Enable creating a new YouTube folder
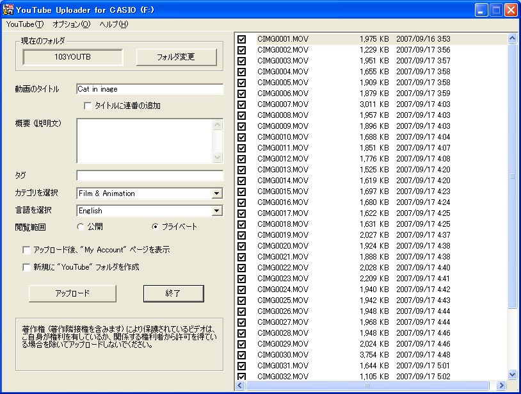 [26, 267]
